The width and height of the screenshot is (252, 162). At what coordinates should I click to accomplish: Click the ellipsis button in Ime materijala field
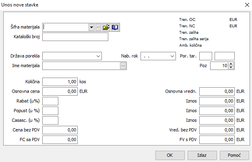123,66
